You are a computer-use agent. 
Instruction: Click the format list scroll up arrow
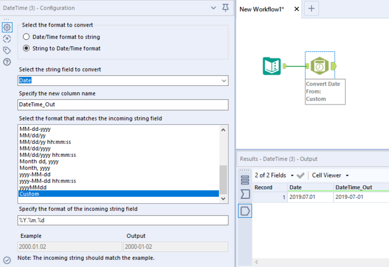[223, 130]
